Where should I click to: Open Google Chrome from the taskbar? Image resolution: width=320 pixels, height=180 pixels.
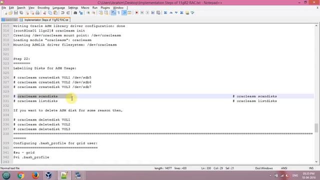tap(21, 175)
